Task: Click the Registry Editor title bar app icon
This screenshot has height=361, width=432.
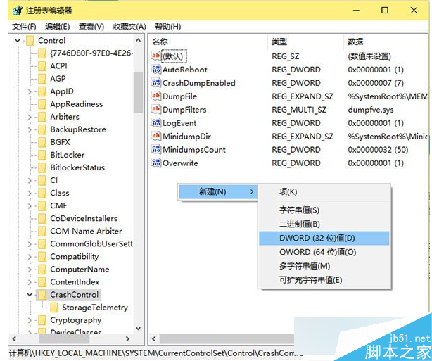Action: click(x=18, y=11)
